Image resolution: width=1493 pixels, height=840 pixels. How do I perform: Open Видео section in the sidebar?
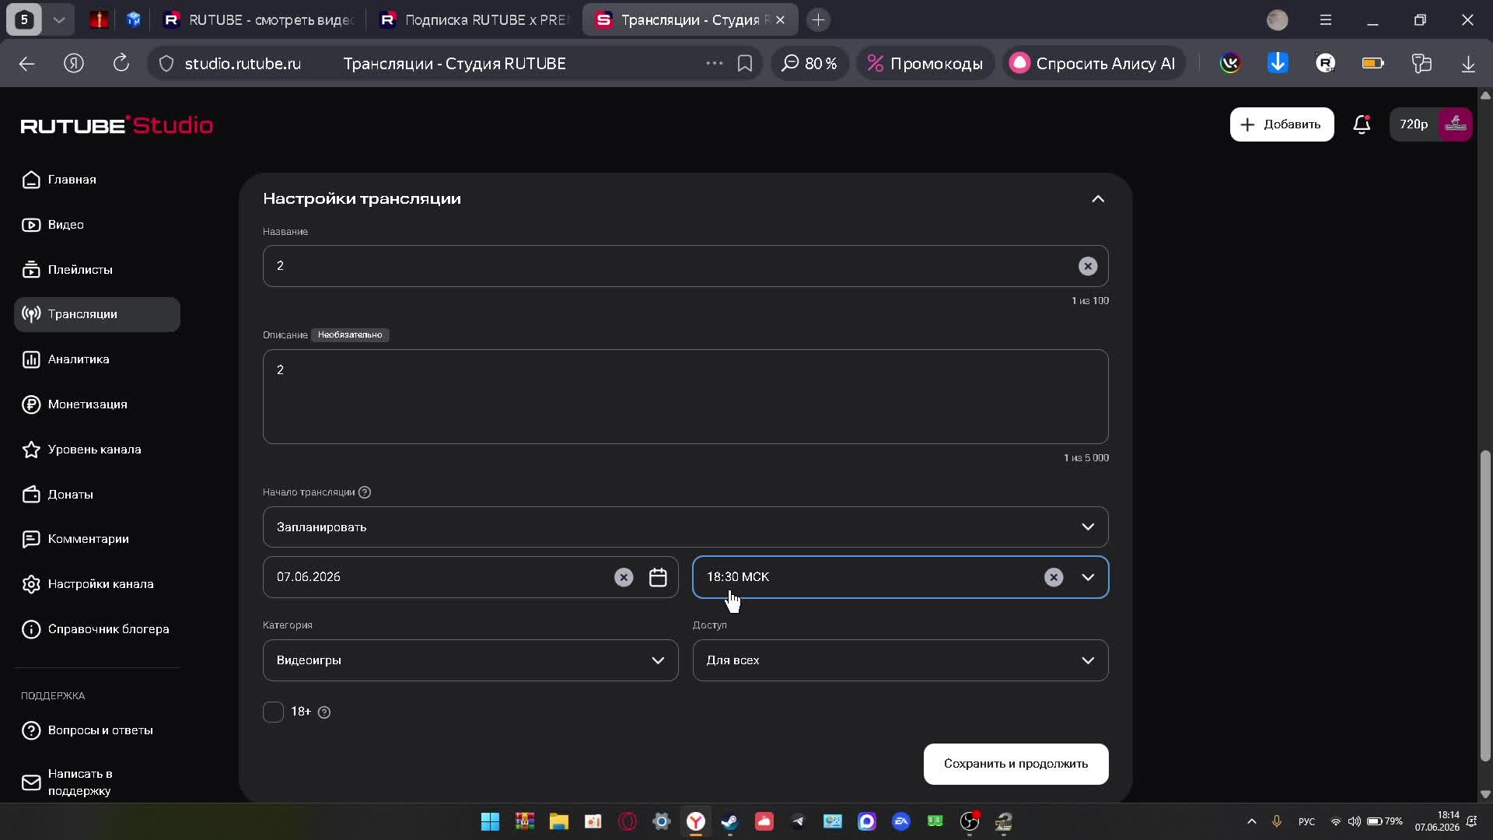click(x=97, y=225)
